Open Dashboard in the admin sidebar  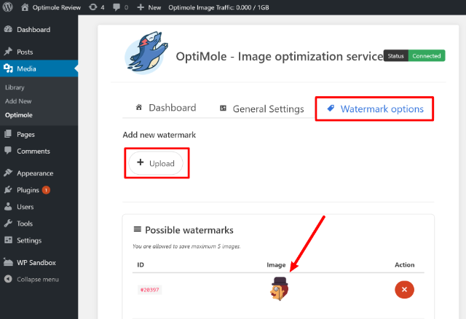[x=33, y=30]
